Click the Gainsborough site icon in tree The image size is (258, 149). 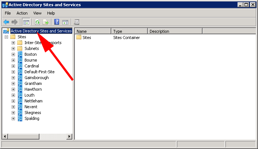coord(20,78)
